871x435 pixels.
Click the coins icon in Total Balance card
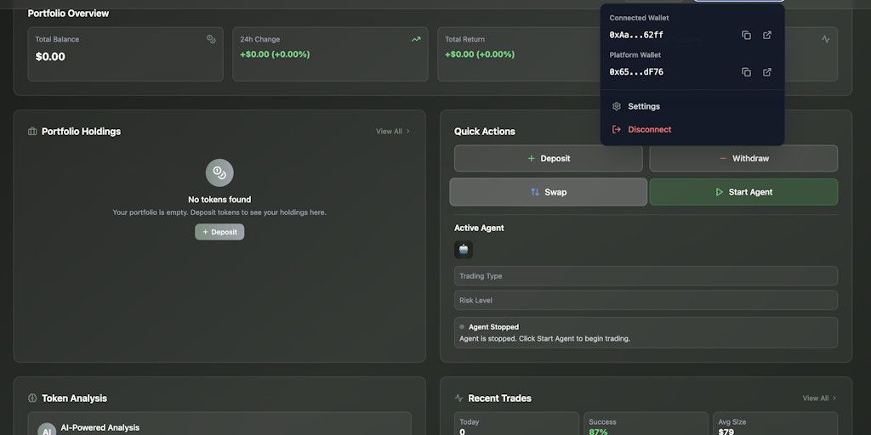[x=211, y=39]
